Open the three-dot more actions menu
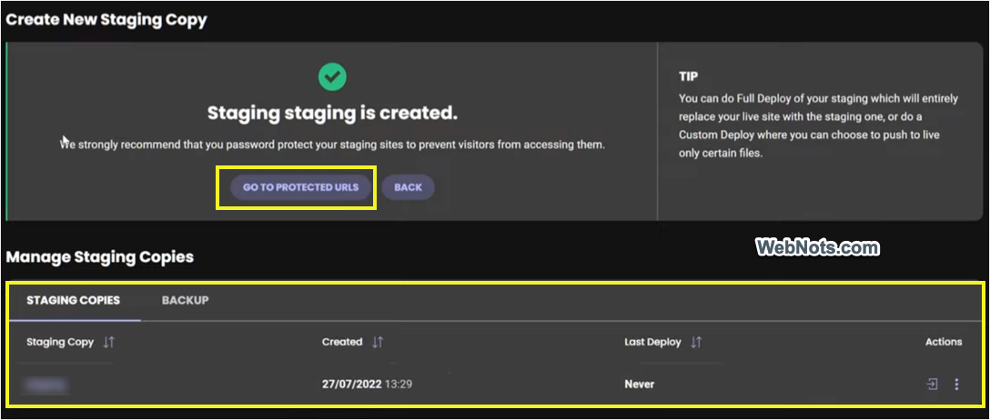The height and width of the screenshot is (420, 990). pos(956,385)
